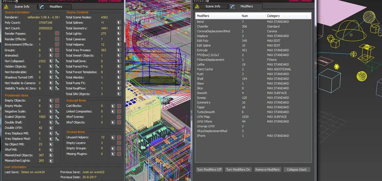382x181 pixels.
Task: Click the select icon for Total Lights
Action: pos(119,34)
